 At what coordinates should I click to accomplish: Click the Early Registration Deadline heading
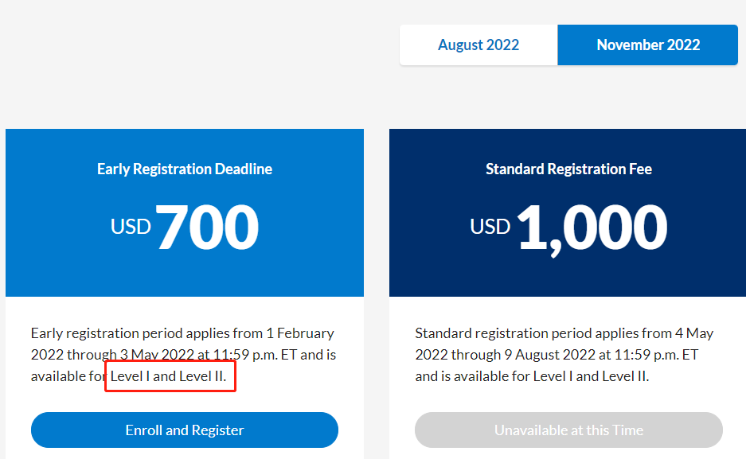point(185,169)
